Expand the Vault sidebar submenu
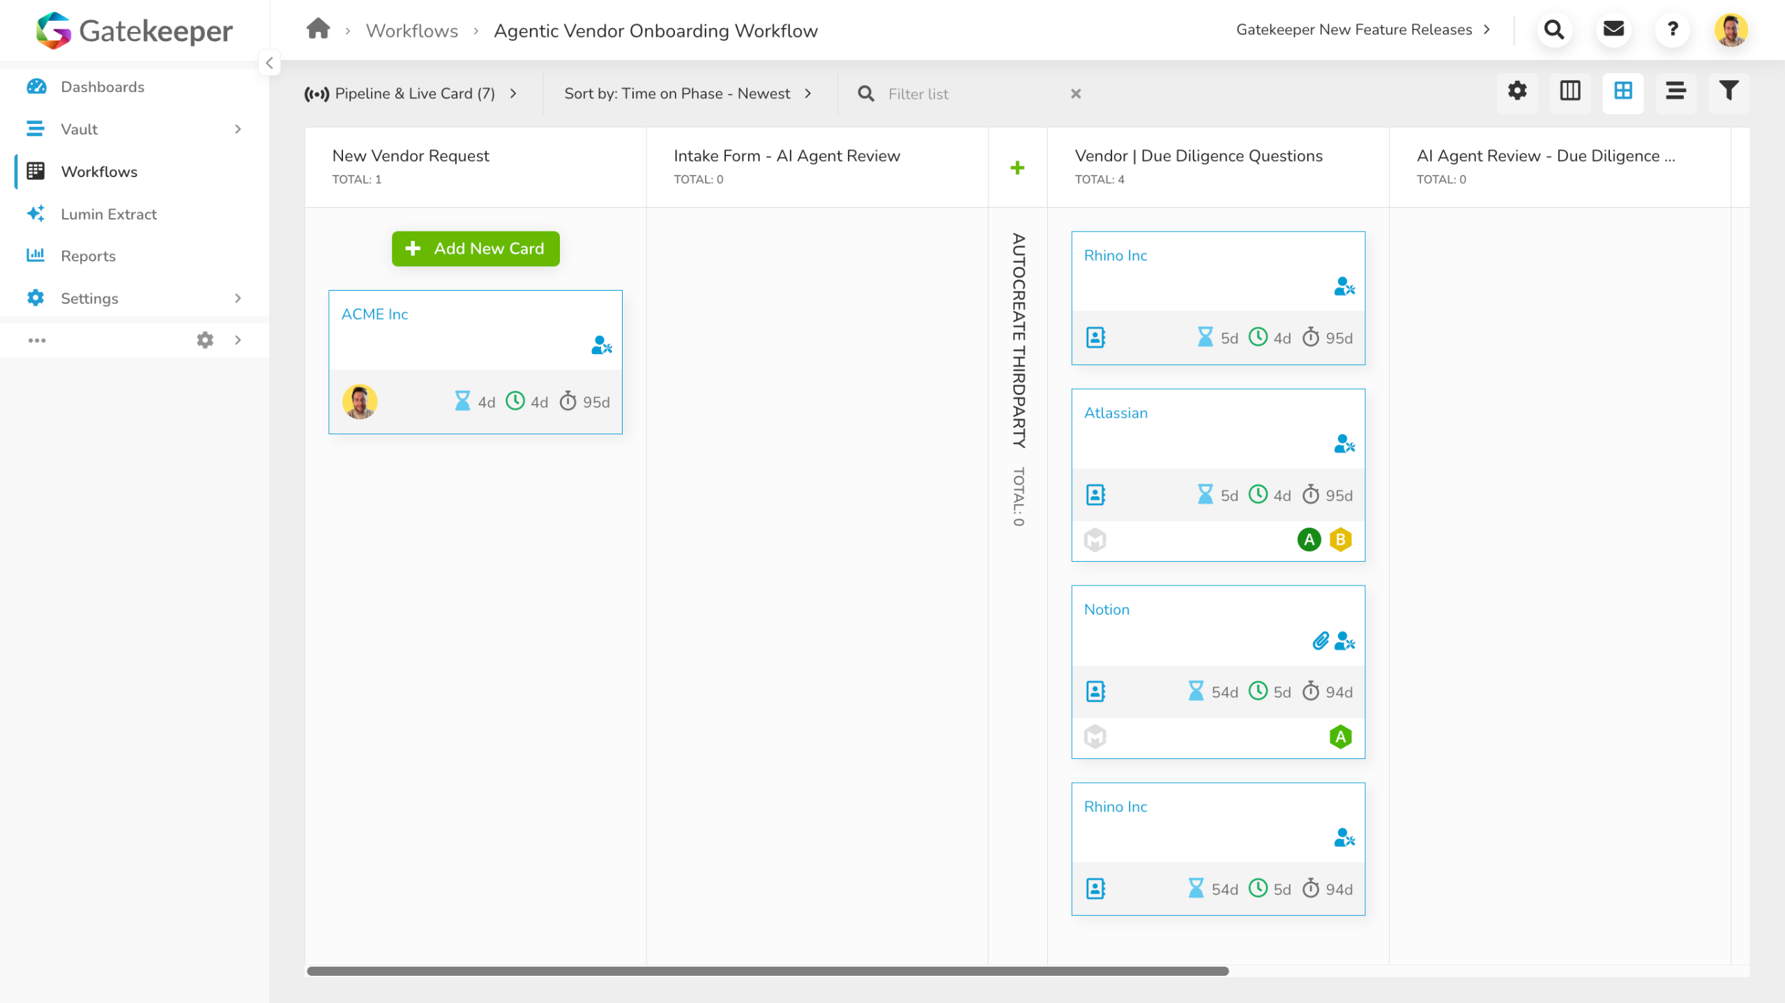 click(238, 129)
